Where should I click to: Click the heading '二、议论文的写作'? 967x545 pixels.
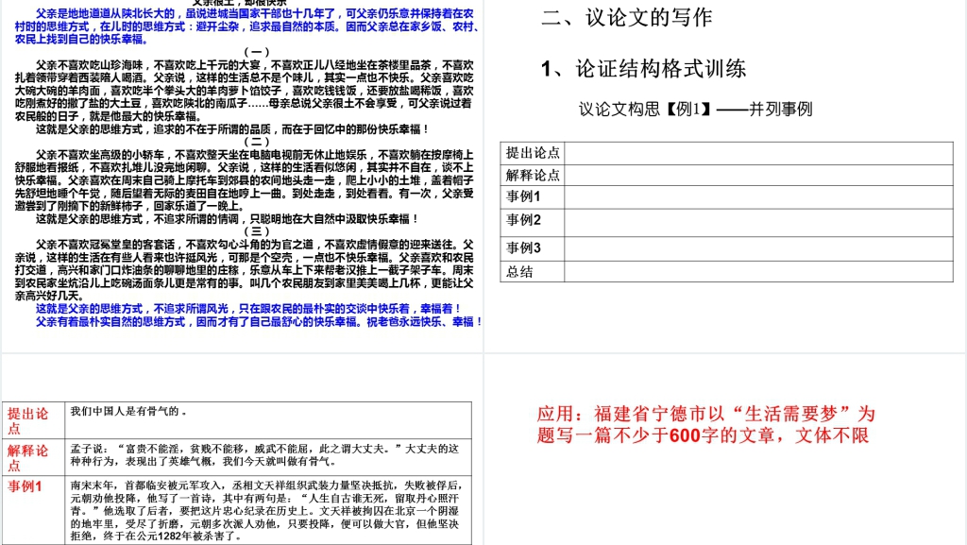click(x=627, y=17)
